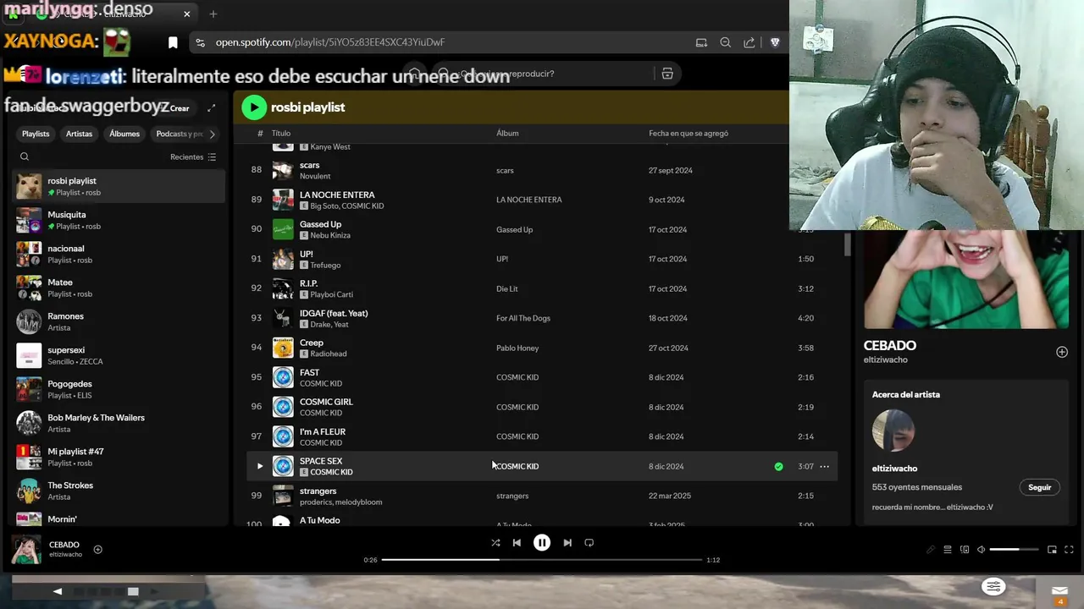Viewport: 1084px width, 609px height.
Task: Open the install app icon in address bar
Action: point(701,42)
